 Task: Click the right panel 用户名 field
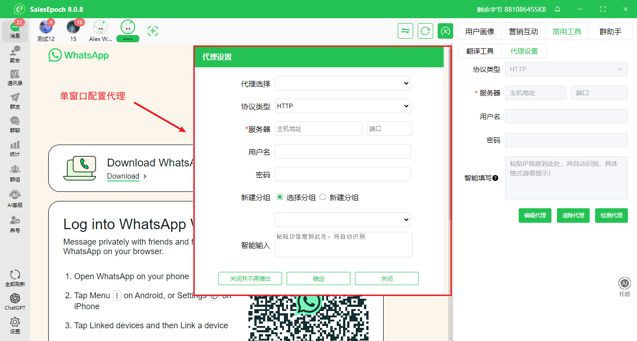point(566,116)
